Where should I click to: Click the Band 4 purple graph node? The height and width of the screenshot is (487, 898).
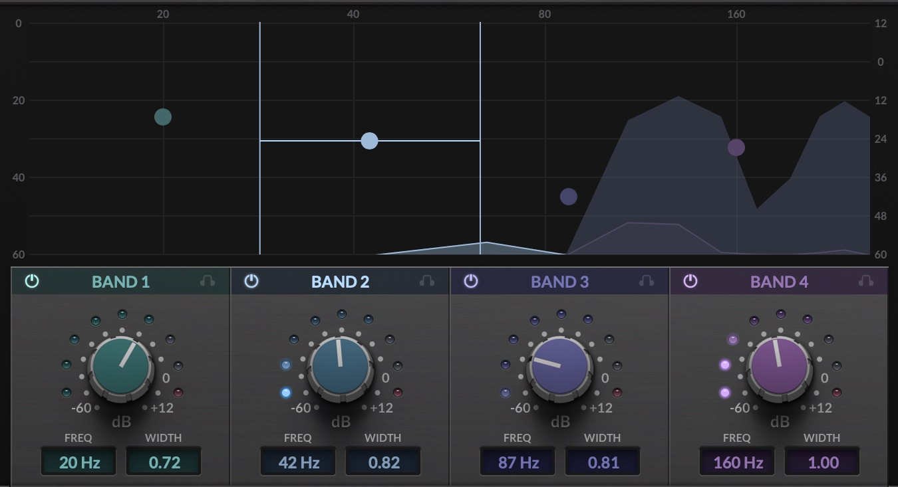coord(736,147)
